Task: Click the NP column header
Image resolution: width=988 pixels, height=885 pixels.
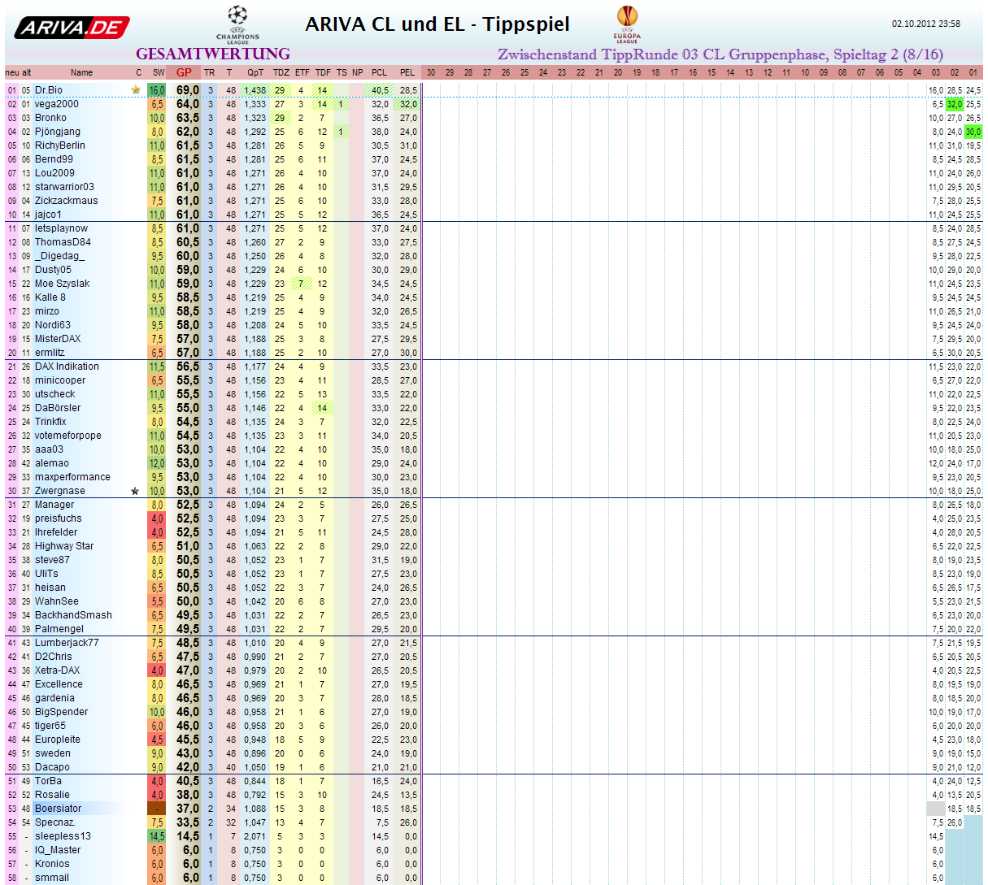Action: pyautogui.click(x=358, y=72)
